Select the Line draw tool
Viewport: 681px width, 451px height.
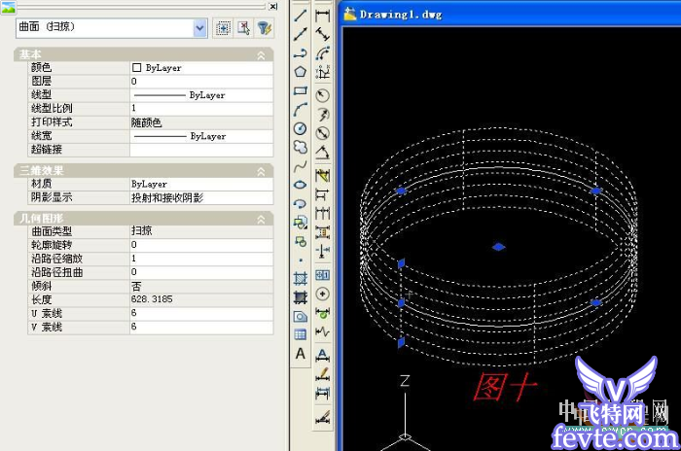click(x=301, y=17)
